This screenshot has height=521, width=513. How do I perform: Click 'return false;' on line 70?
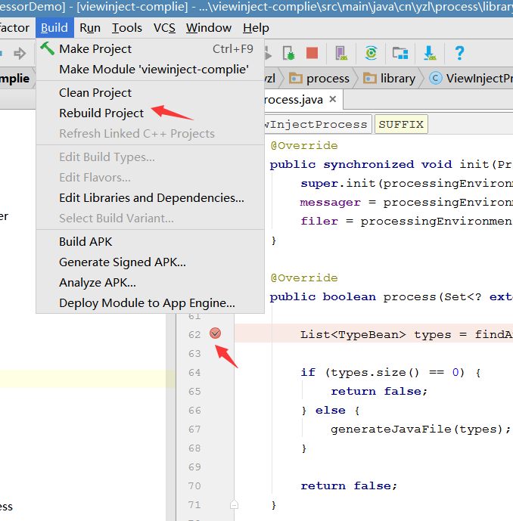349,485
